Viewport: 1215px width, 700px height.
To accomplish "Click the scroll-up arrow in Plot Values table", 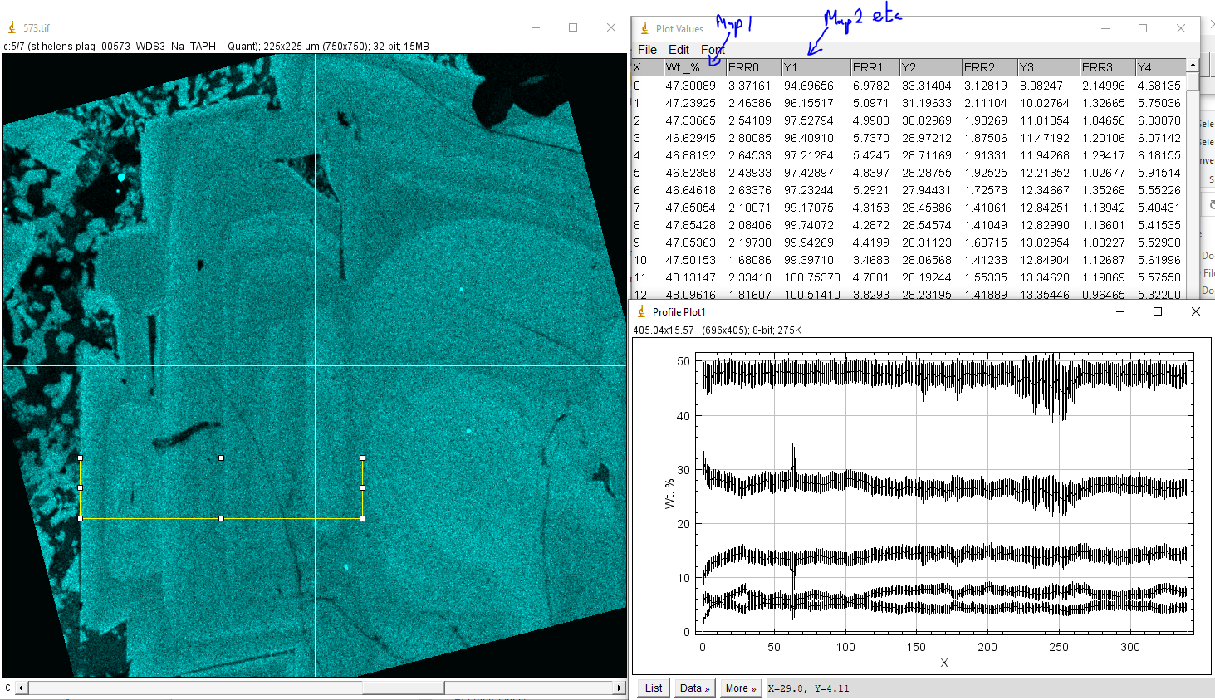I will [x=1193, y=66].
